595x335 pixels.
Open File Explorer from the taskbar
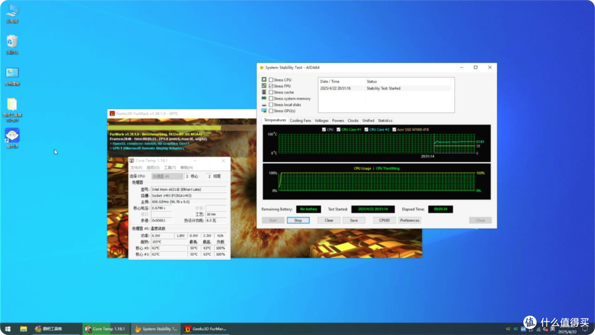click(23, 329)
